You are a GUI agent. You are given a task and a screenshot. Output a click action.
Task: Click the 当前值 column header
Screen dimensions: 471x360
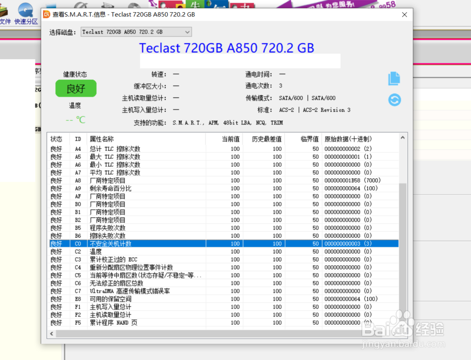tap(224, 139)
